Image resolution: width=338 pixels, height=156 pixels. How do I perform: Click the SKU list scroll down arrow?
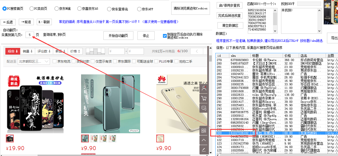click(275, 31)
